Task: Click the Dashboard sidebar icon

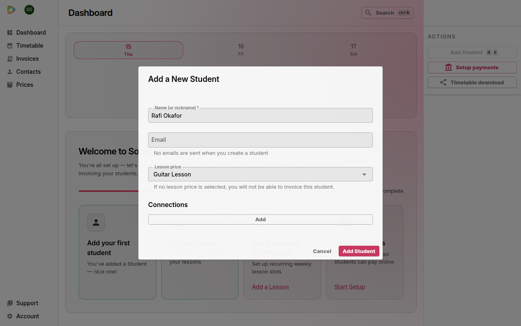Action: (x=10, y=33)
